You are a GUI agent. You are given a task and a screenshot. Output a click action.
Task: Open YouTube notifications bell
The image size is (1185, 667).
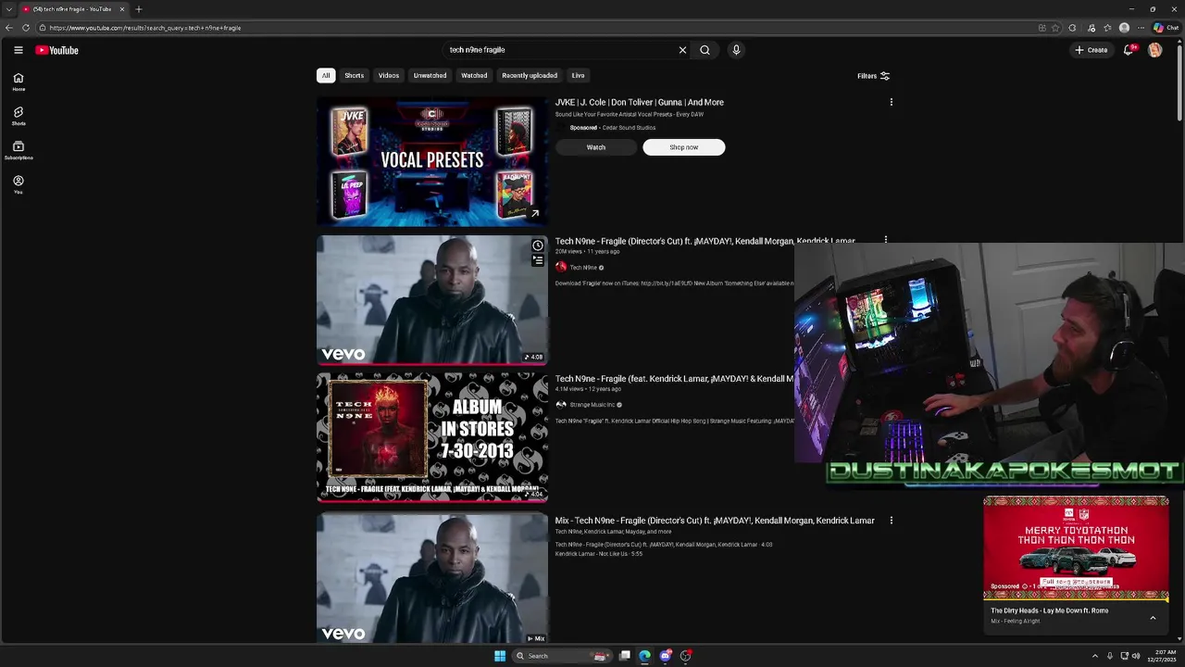[x=1129, y=50]
